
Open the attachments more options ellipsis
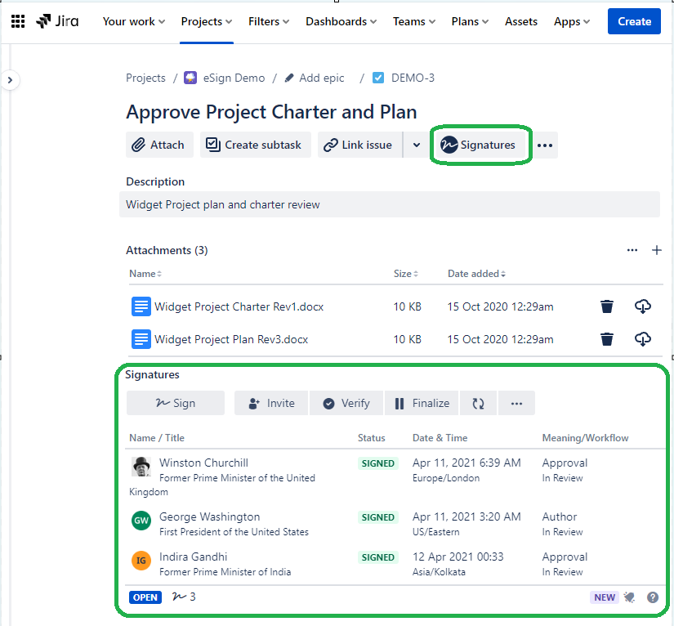(x=632, y=250)
